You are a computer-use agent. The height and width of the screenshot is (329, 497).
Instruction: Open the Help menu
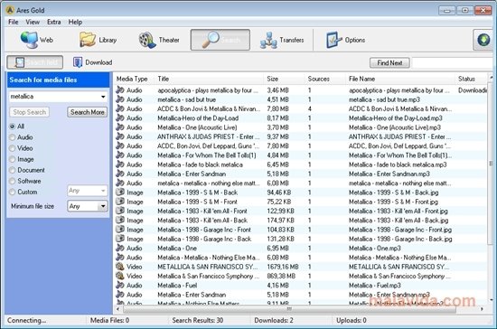click(x=75, y=22)
